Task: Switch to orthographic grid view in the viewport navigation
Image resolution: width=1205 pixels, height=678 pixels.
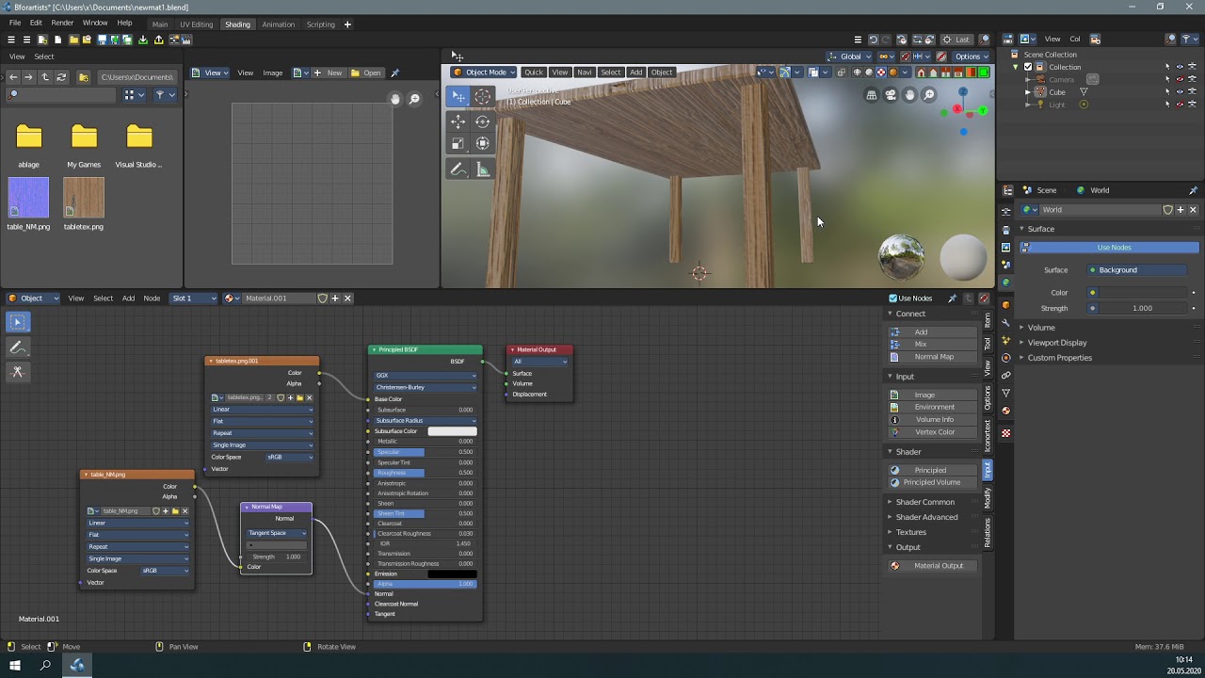Action: pyautogui.click(x=872, y=95)
